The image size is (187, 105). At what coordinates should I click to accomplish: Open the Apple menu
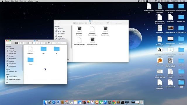[3, 1]
